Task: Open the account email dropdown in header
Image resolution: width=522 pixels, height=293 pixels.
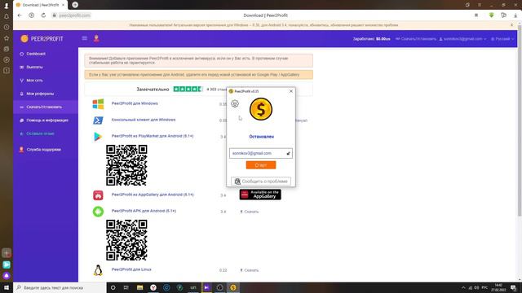Action: click(x=462, y=39)
